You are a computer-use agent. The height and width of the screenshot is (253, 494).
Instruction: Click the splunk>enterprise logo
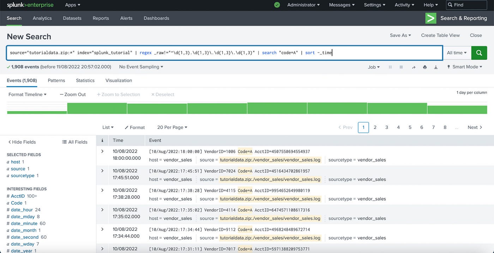tap(30, 5)
